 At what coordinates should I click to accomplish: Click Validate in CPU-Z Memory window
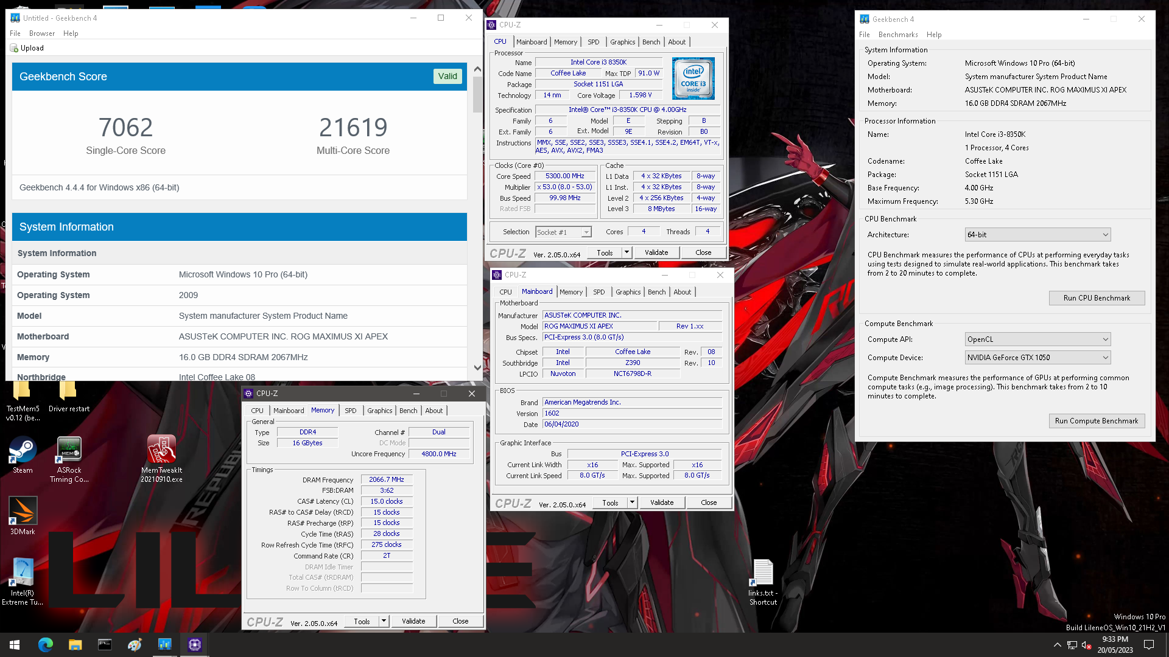[x=413, y=621]
